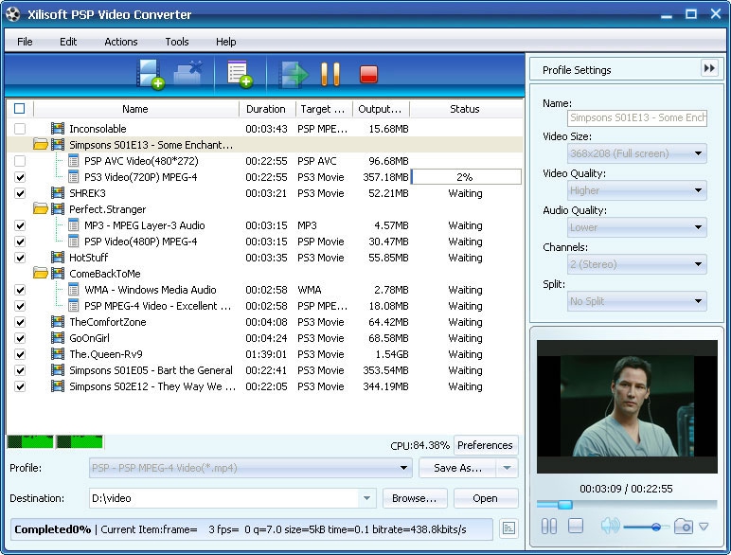
Task: Click the Add profile toolbar icon
Action: 239,74
